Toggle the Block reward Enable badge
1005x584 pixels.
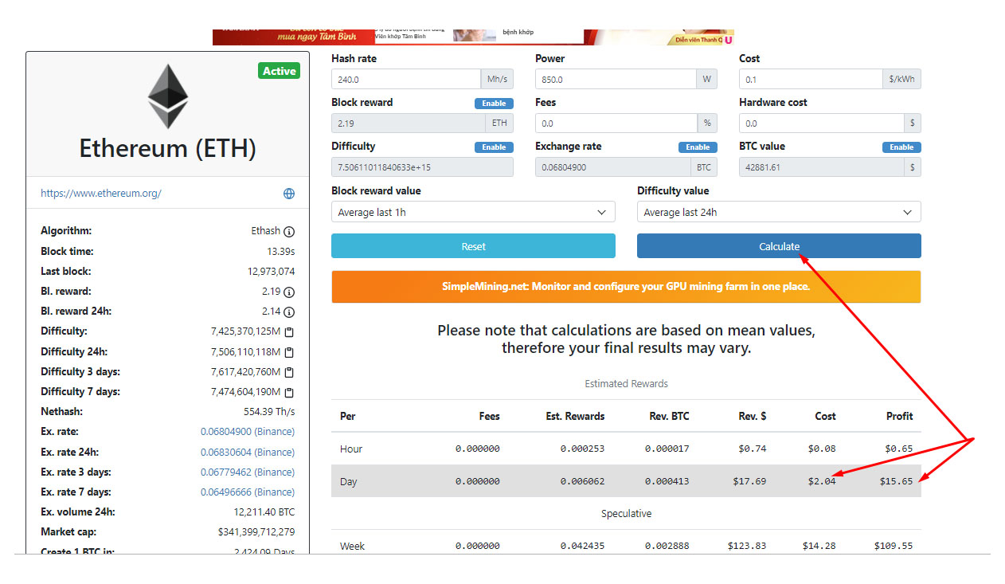[494, 104]
